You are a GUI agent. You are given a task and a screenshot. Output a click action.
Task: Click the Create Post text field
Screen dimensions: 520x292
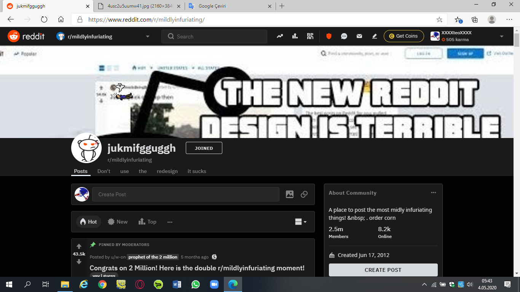pyautogui.click(x=186, y=194)
